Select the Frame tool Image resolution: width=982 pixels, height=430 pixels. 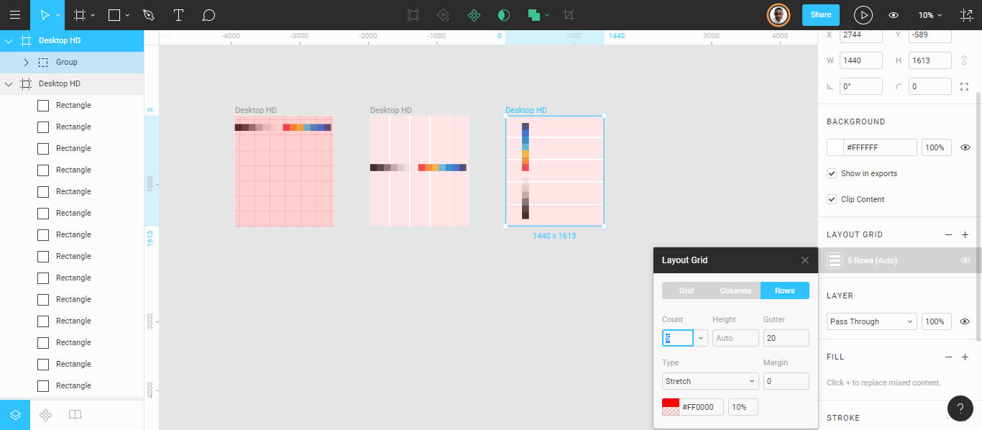pos(79,14)
